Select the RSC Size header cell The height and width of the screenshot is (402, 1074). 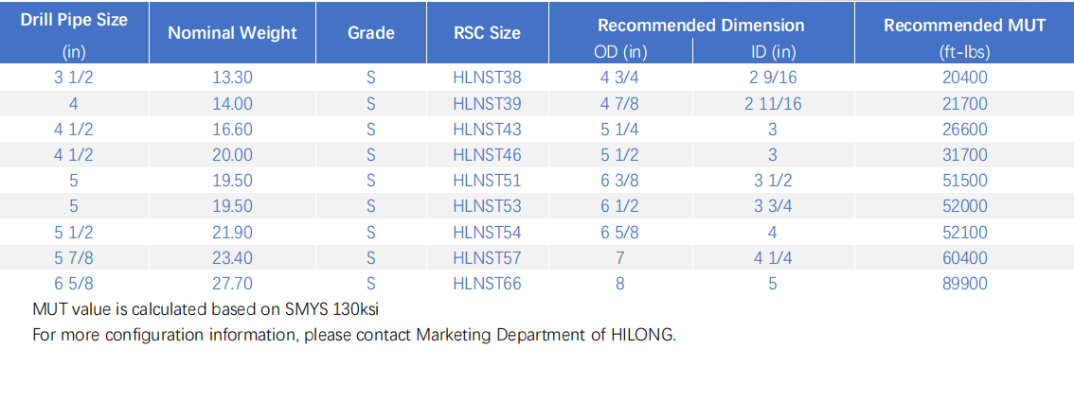click(487, 32)
